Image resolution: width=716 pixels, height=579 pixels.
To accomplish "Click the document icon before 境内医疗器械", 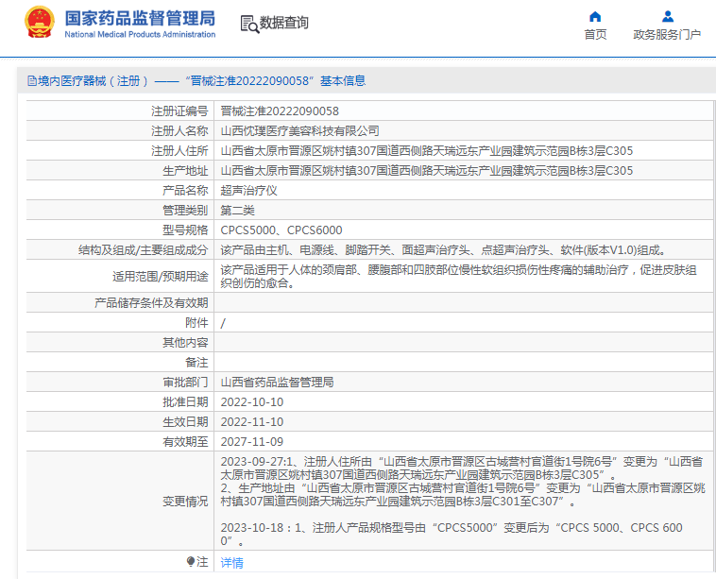I will click(32, 81).
